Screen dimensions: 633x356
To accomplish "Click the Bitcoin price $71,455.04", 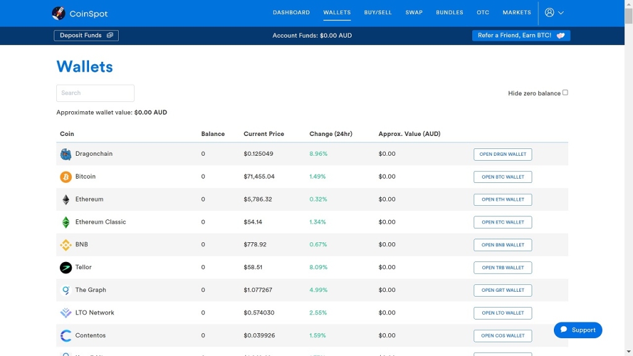I will [x=259, y=176].
